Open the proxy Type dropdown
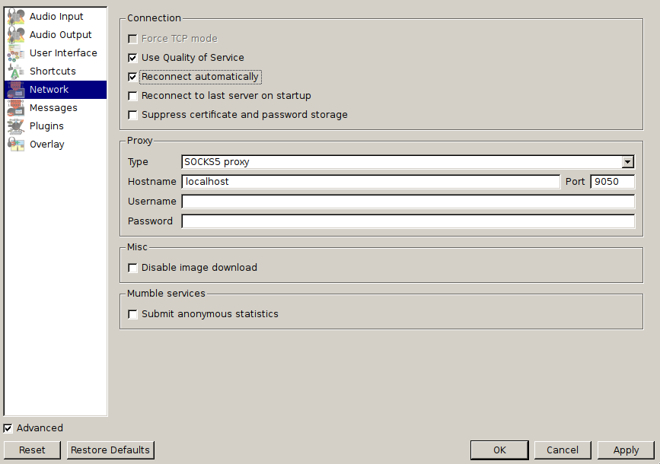This screenshot has height=464, width=660. [x=408, y=162]
